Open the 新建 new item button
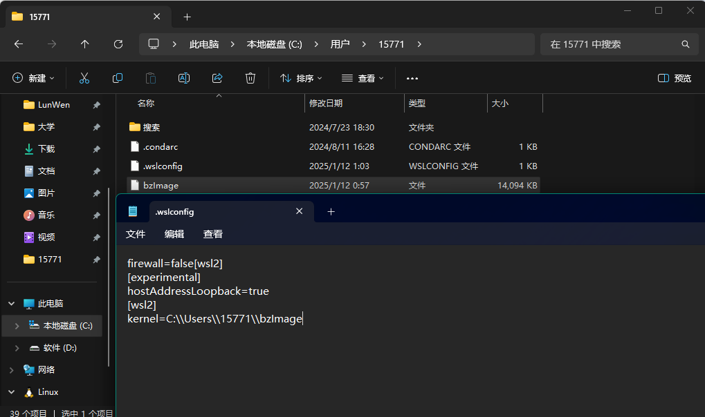 click(x=33, y=78)
